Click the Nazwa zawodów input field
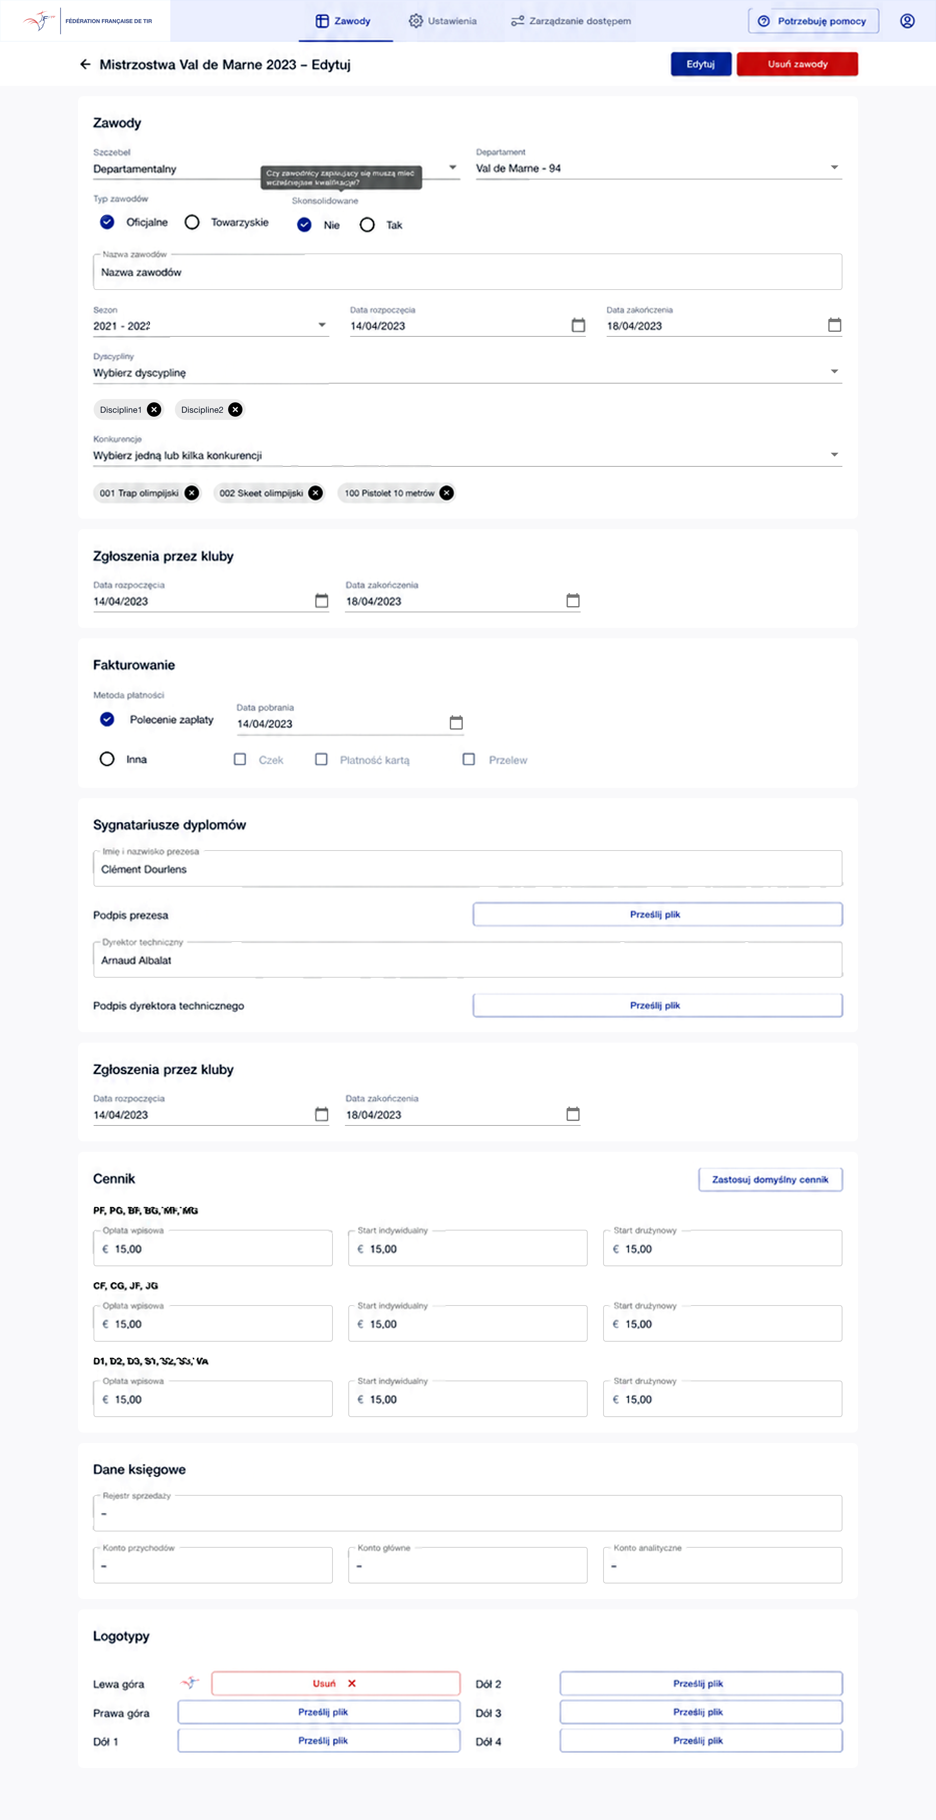Image resolution: width=936 pixels, height=1820 pixels. point(467,271)
